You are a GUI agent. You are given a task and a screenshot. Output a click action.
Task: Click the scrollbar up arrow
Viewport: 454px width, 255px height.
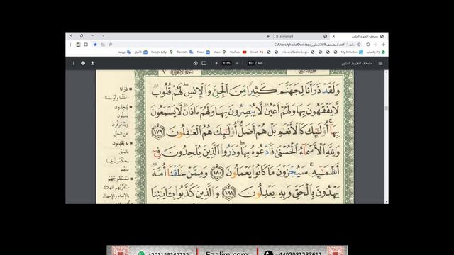tap(386, 72)
